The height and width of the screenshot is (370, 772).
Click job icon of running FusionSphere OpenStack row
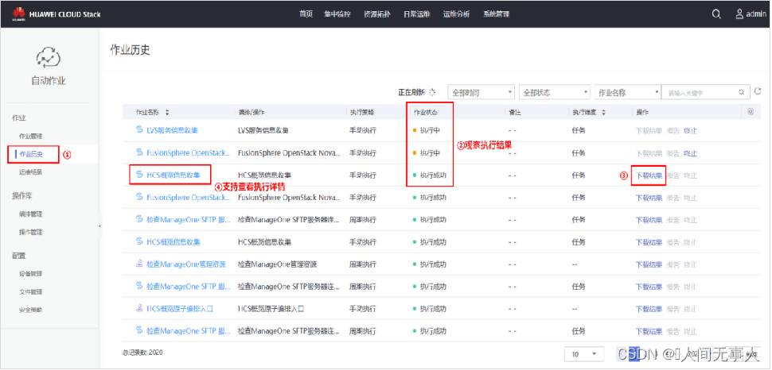[139, 152]
